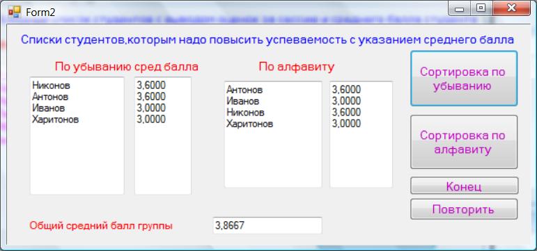Select 'Иванов' in the alphabetical list

tap(243, 101)
